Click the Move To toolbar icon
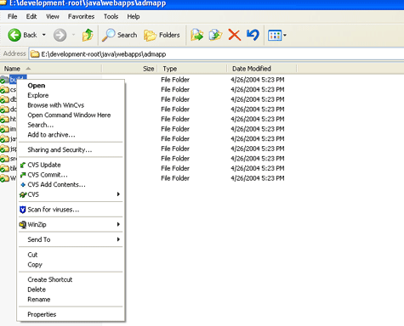This screenshot has width=404, height=326. [x=197, y=35]
